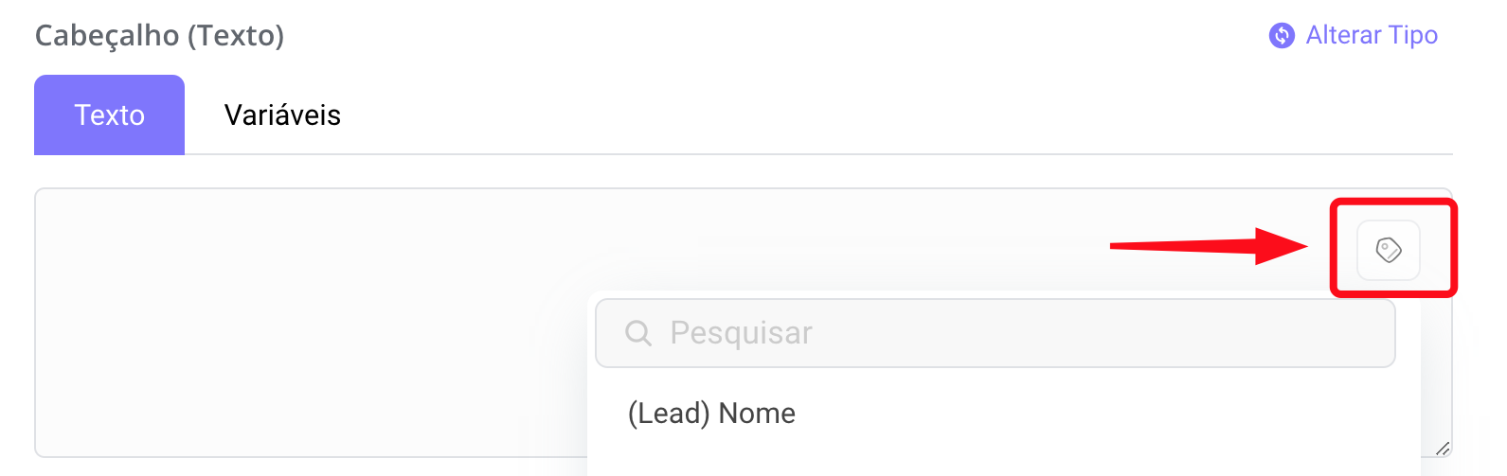Click the resize handle of the text area
Viewport: 1507px width, 476px height.
tap(1442, 448)
